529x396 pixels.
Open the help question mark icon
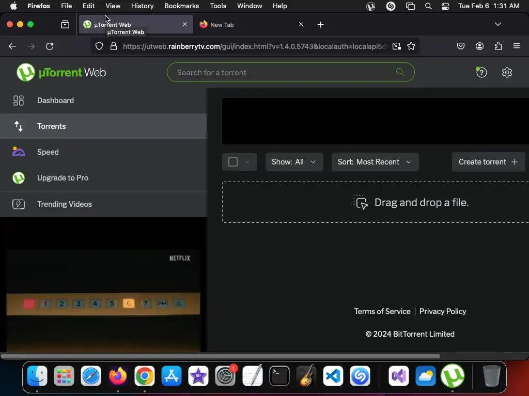click(481, 72)
